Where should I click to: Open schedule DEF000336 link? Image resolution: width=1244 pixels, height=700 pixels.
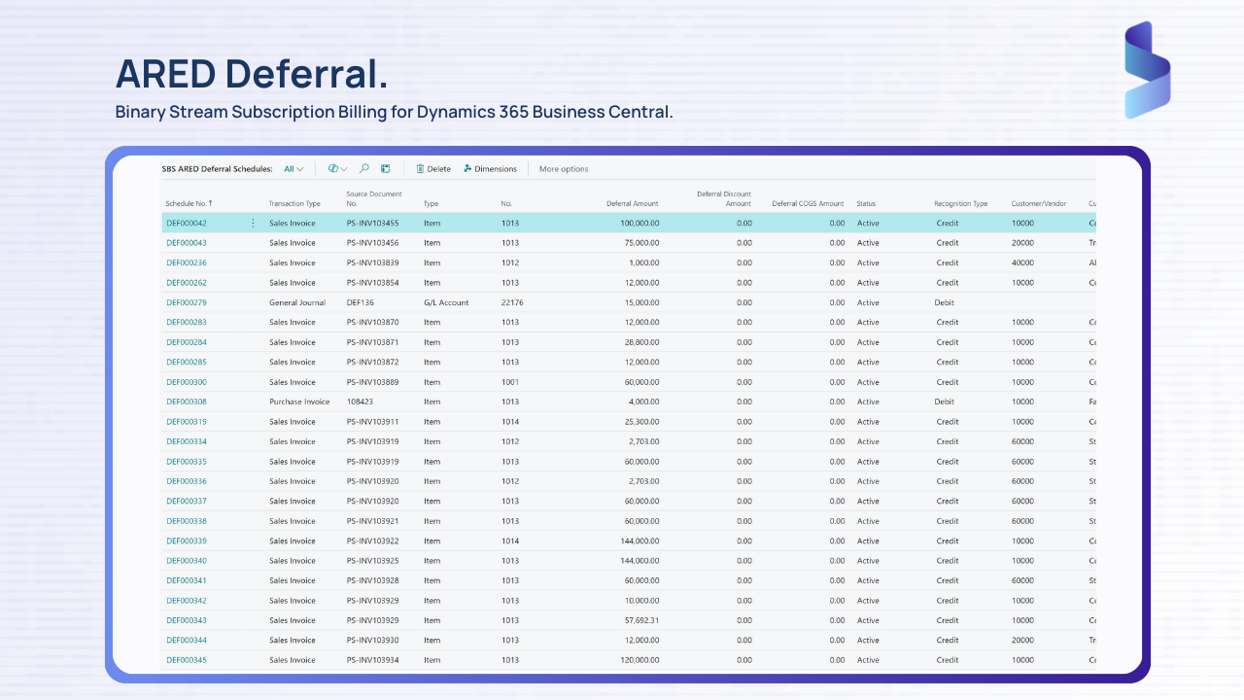coord(187,481)
